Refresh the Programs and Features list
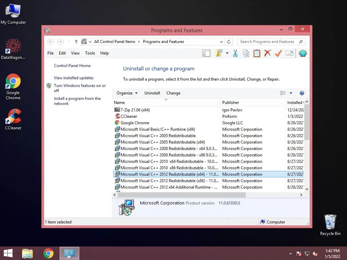This screenshot has height=260, width=347. tap(229, 42)
